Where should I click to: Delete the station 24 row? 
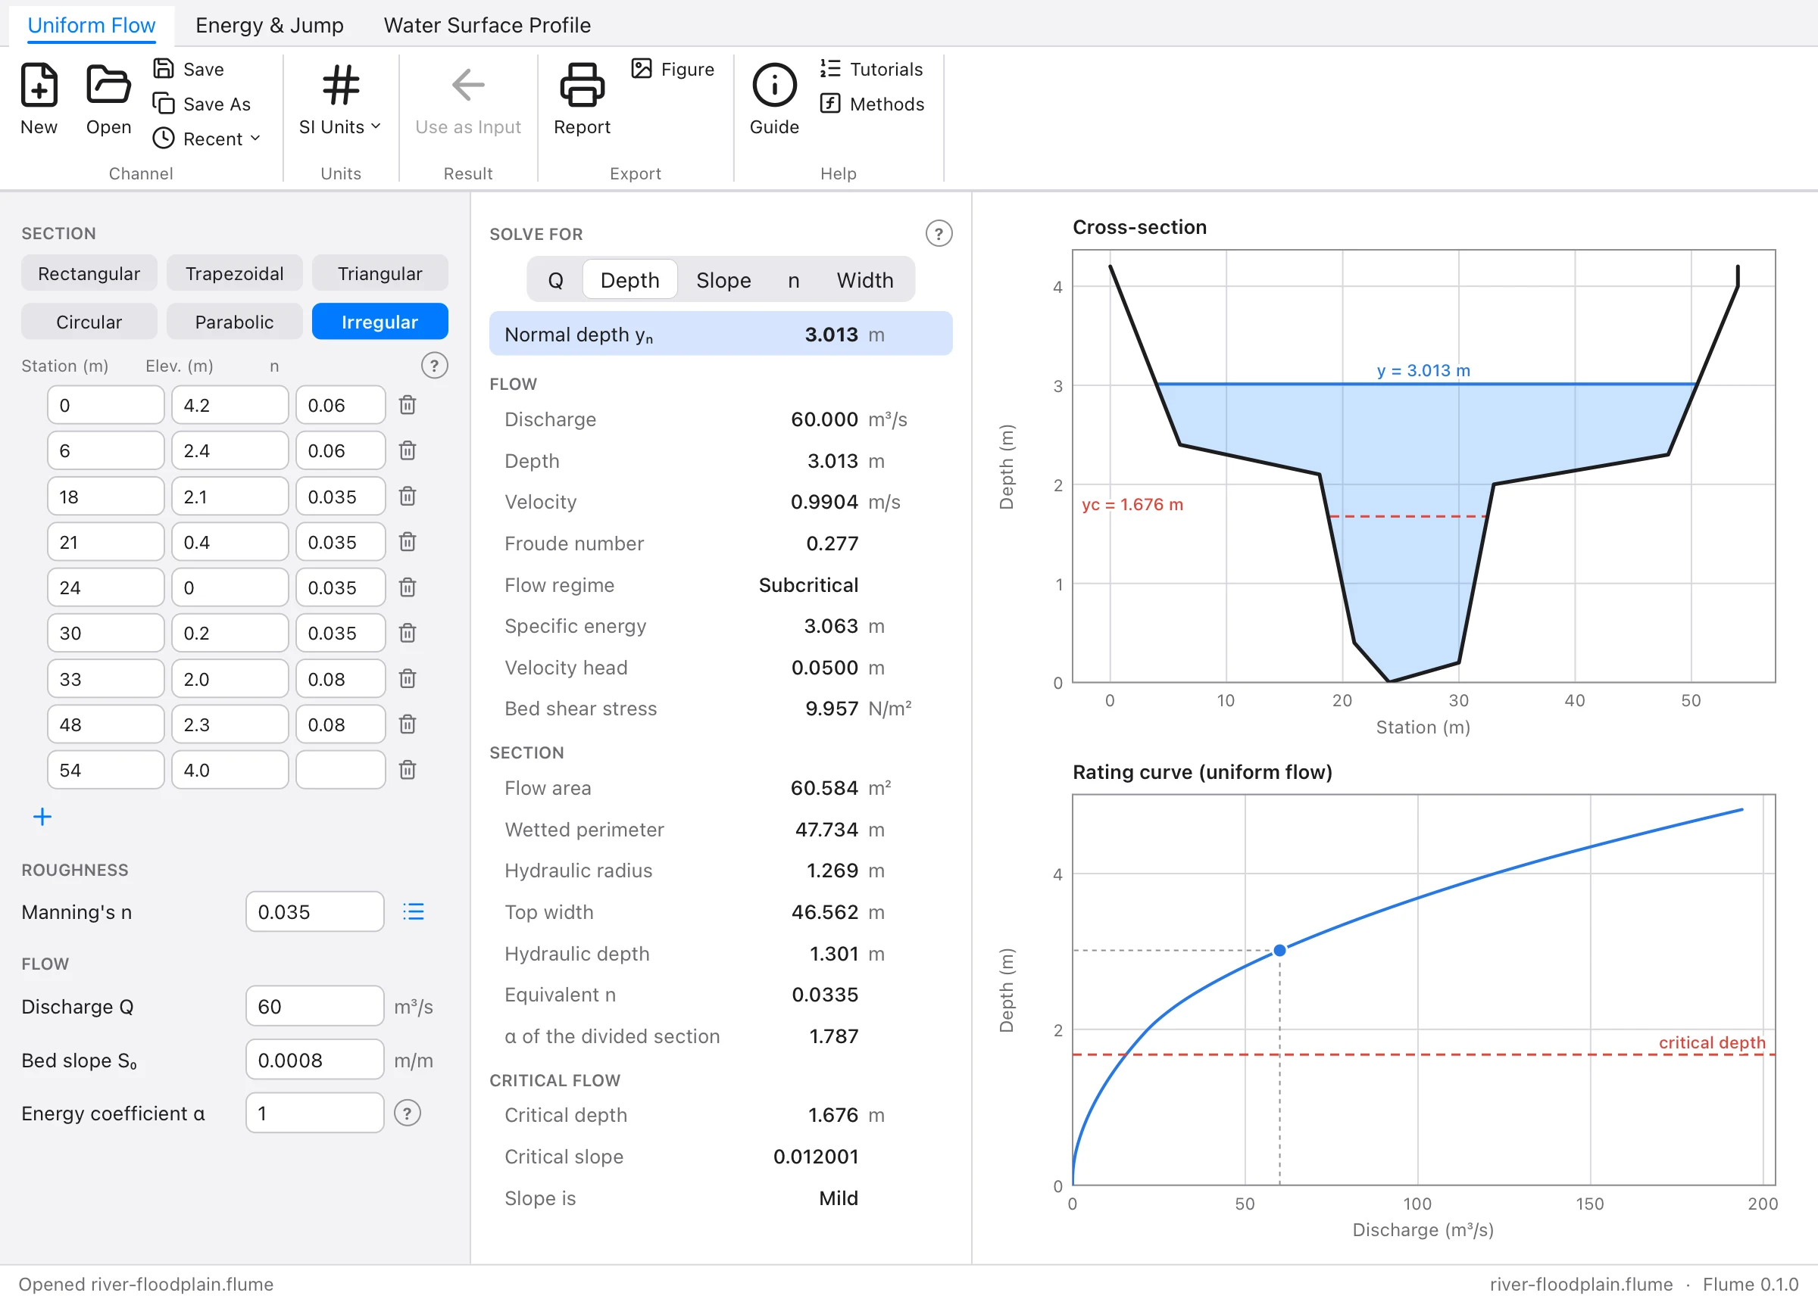tap(408, 587)
